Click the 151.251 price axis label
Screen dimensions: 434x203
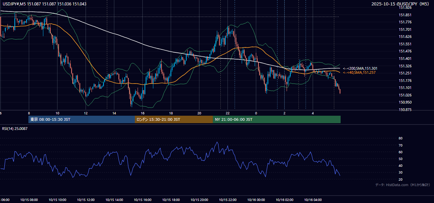pos(405,73)
